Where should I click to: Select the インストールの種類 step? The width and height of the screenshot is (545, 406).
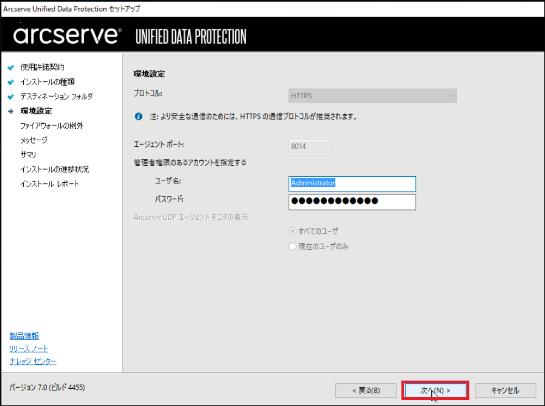(x=47, y=82)
